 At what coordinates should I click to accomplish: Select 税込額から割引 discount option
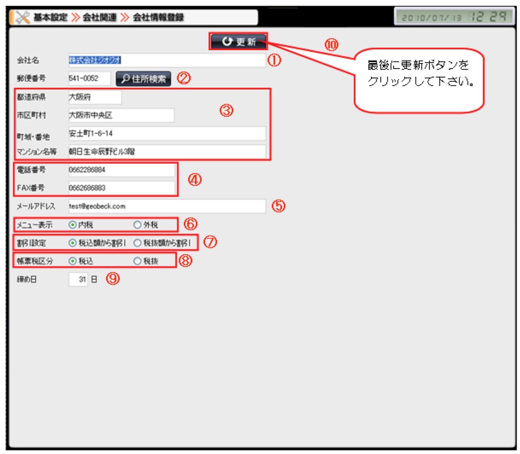[x=72, y=242]
